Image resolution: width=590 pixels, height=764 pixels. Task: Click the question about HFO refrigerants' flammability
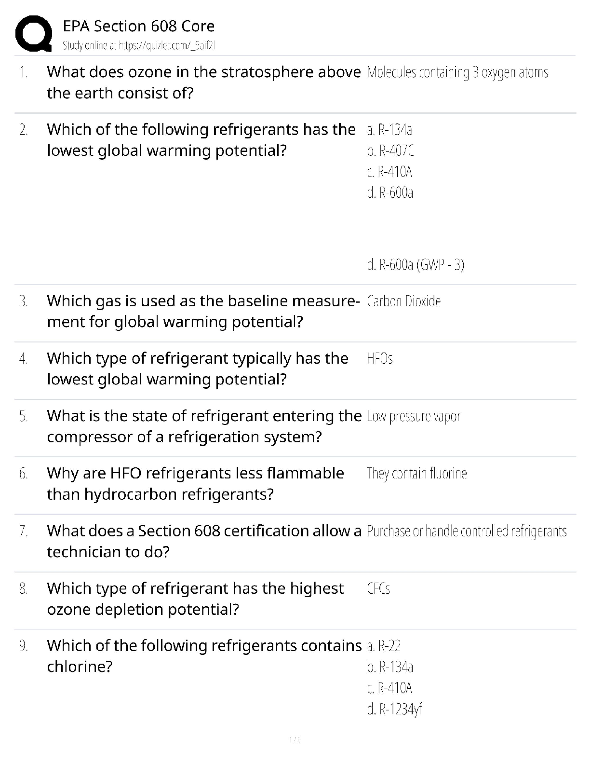coord(195,484)
